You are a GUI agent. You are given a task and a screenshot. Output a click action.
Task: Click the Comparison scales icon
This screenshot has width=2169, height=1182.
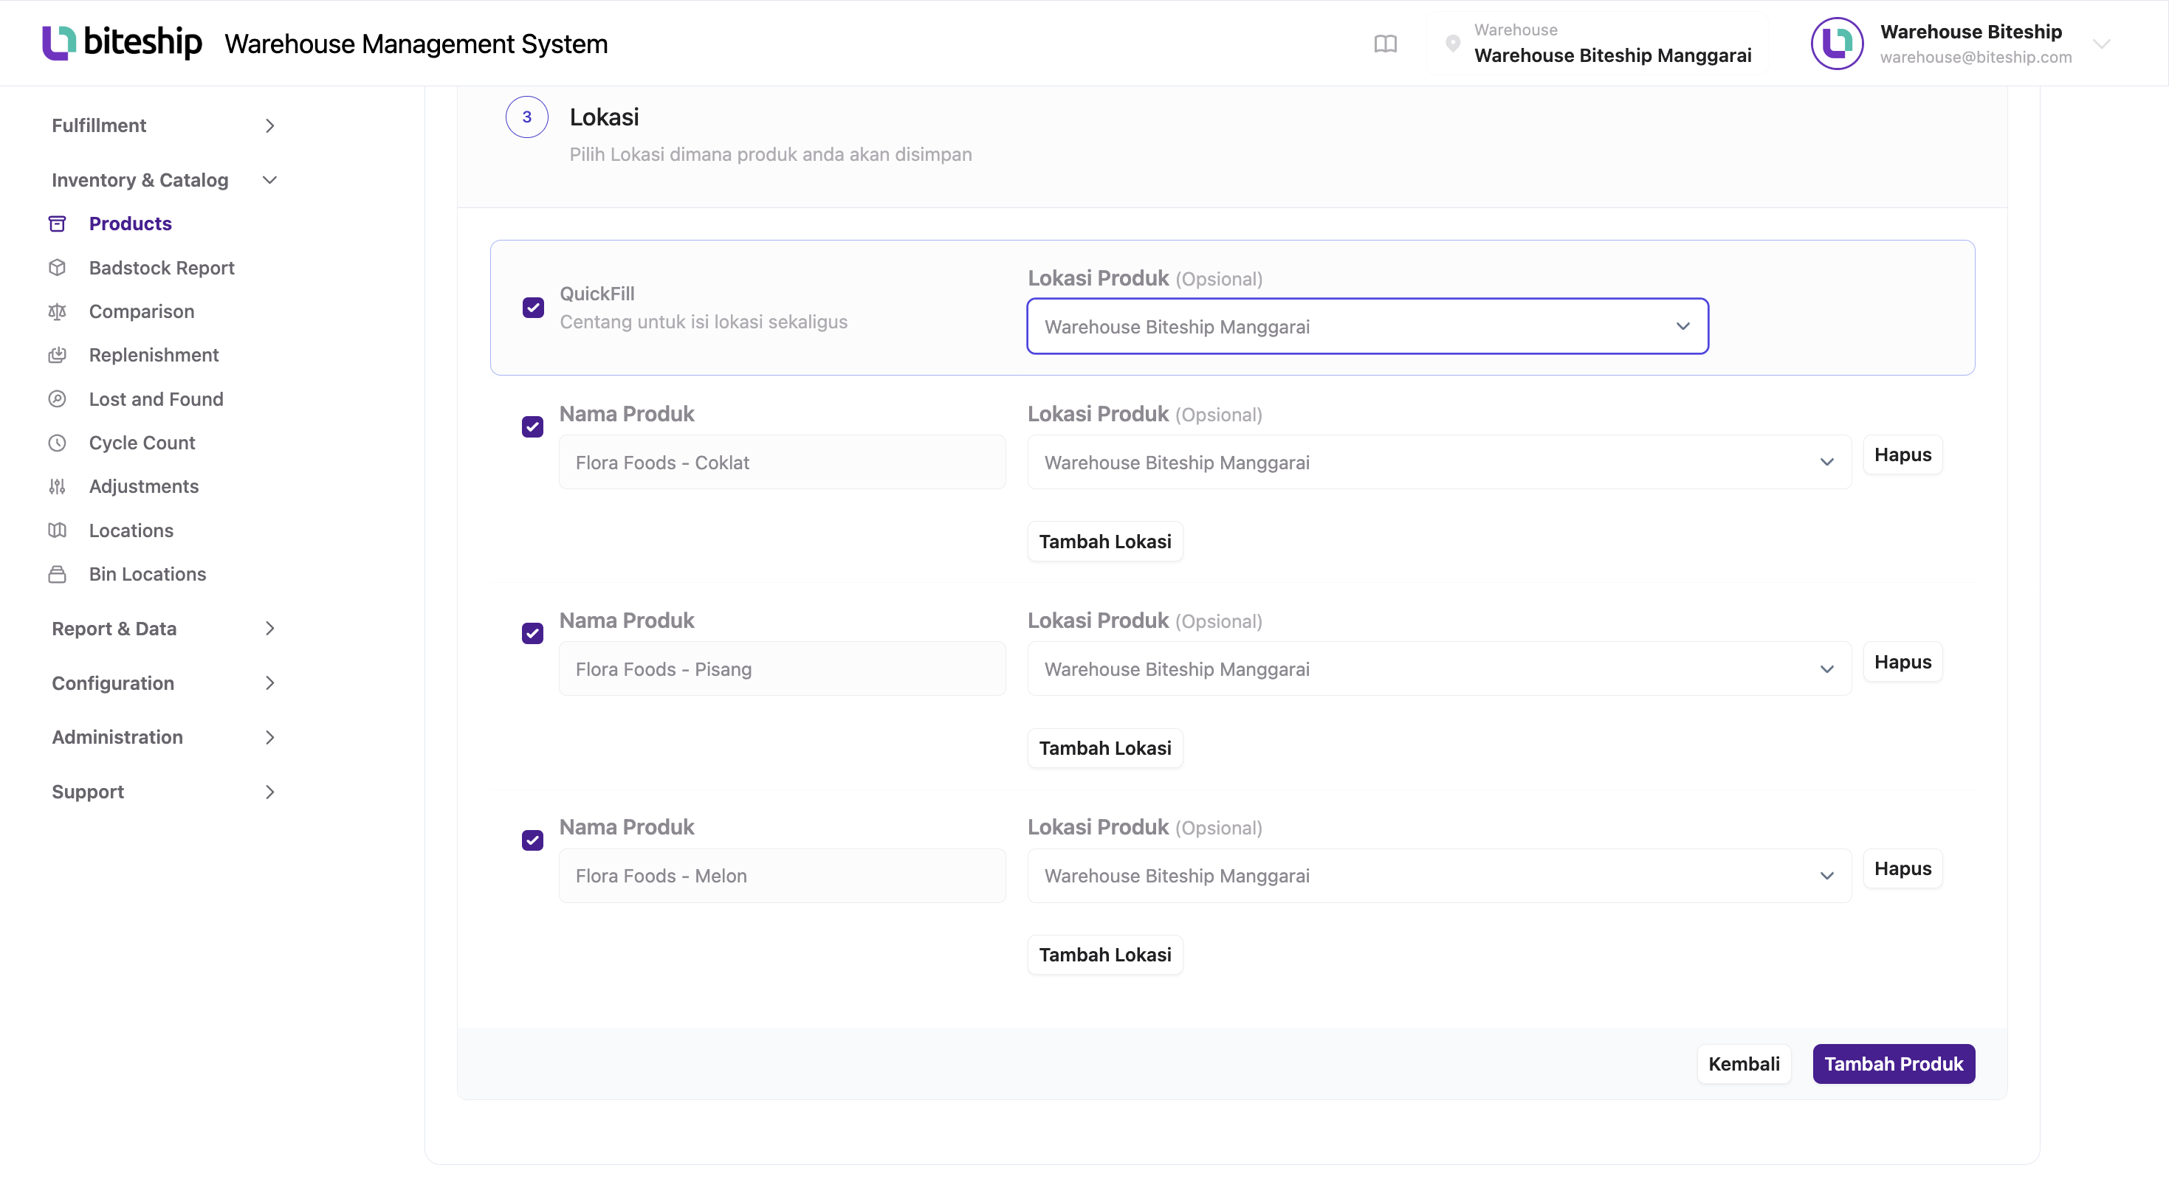[x=58, y=311]
